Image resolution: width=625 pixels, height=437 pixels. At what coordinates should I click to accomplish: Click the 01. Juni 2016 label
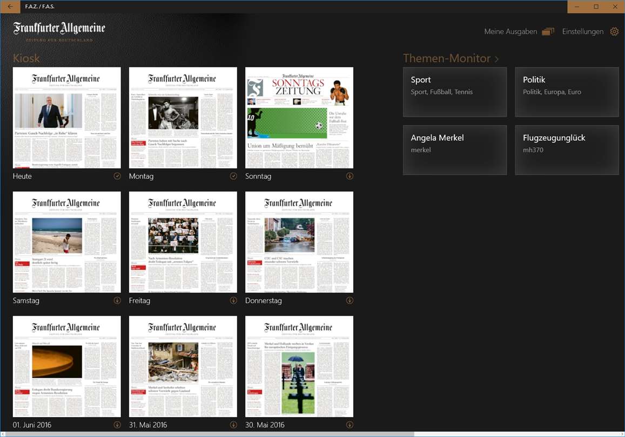point(32,425)
